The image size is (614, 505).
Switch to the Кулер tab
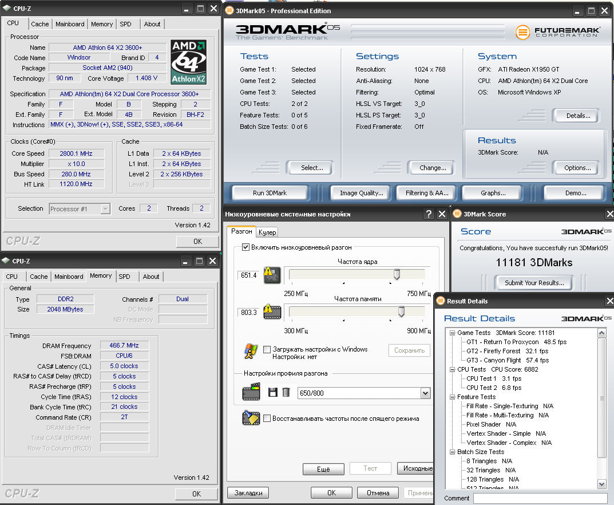coord(267,232)
